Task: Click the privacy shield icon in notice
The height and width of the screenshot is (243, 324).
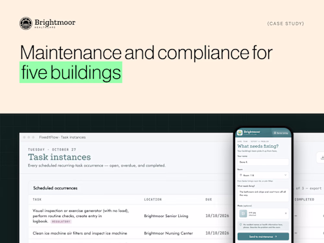Action: click(240, 225)
